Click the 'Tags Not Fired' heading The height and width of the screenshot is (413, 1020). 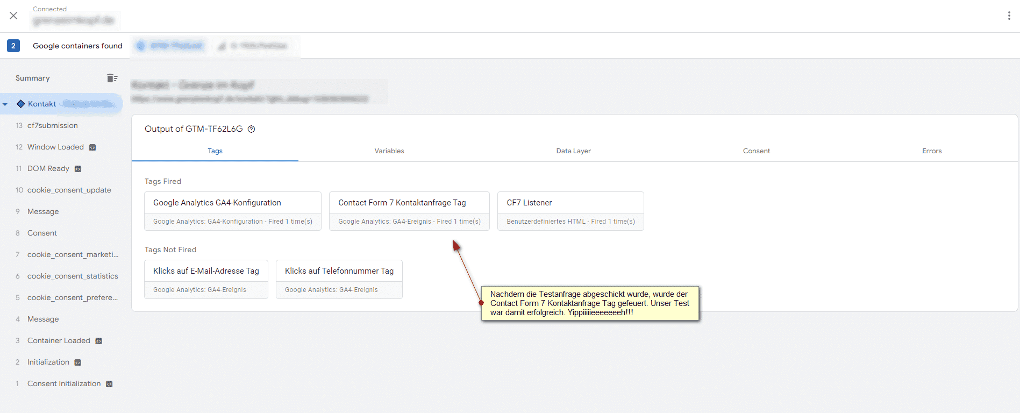click(170, 250)
